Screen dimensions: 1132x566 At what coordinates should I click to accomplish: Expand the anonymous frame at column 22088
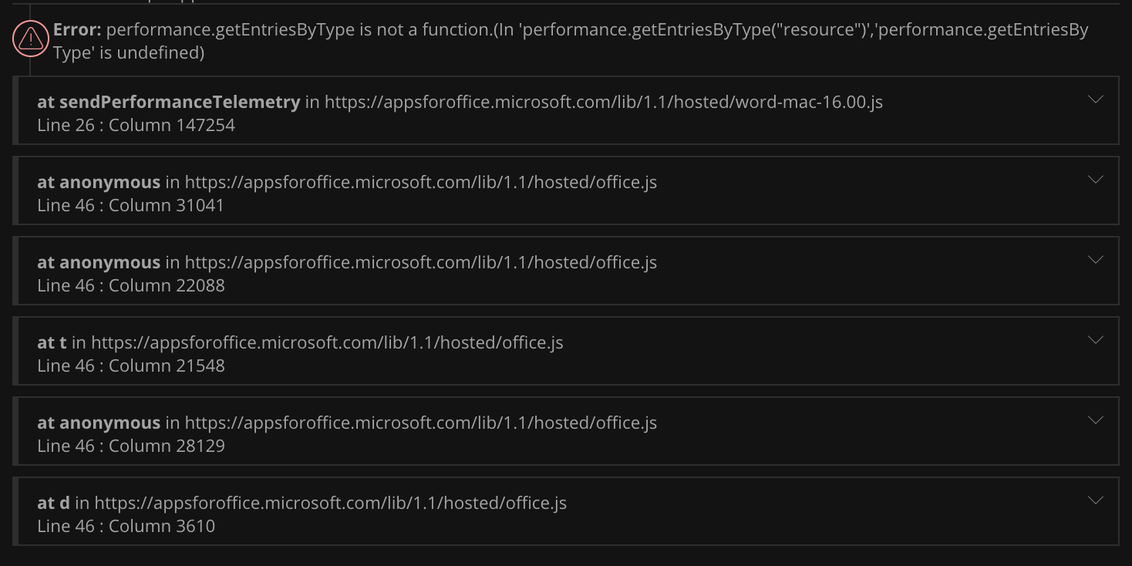1096,260
